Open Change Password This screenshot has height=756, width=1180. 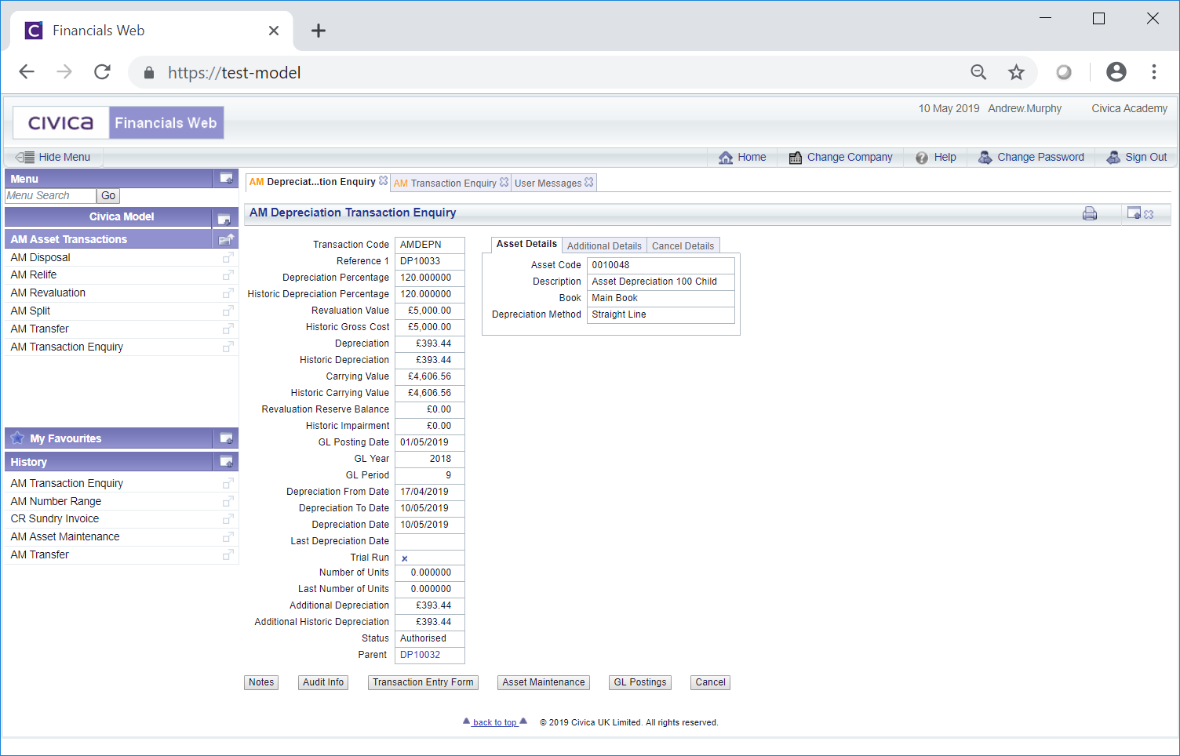(x=1031, y=157)
